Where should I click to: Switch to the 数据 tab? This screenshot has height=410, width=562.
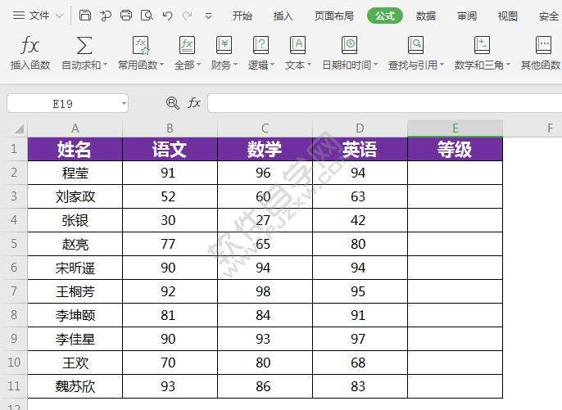coord(426,16)
